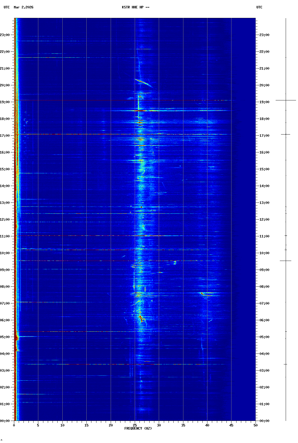Click the largest amplitude spike on right seismogram trace
This screenshot has width=298, height=443.
tap(286, 100)
